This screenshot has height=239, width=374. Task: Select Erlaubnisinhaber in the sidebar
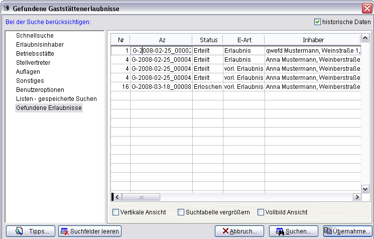click(x=40, y=45)
